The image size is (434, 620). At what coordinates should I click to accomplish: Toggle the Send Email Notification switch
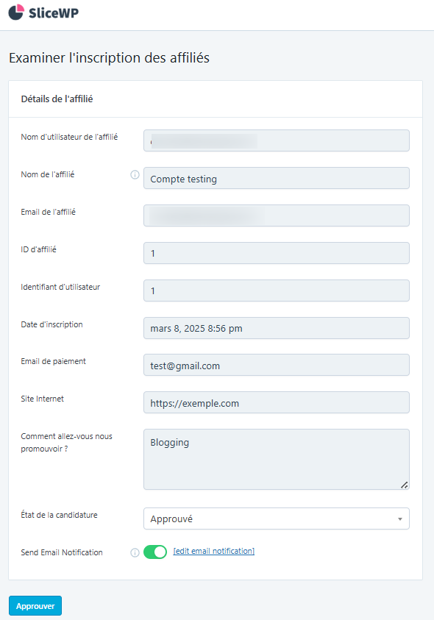pyautogui.click(x=155, y=552)
